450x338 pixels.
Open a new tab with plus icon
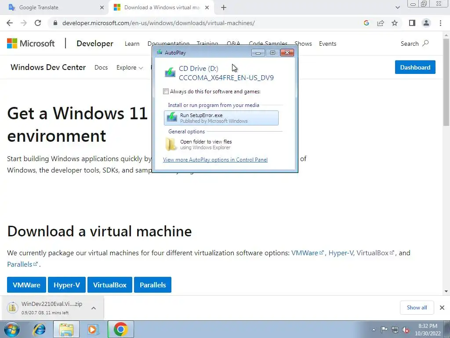coord(224,8)
